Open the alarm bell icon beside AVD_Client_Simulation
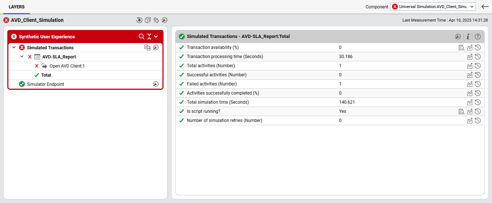The image size is (492, 203). (139, 20)
